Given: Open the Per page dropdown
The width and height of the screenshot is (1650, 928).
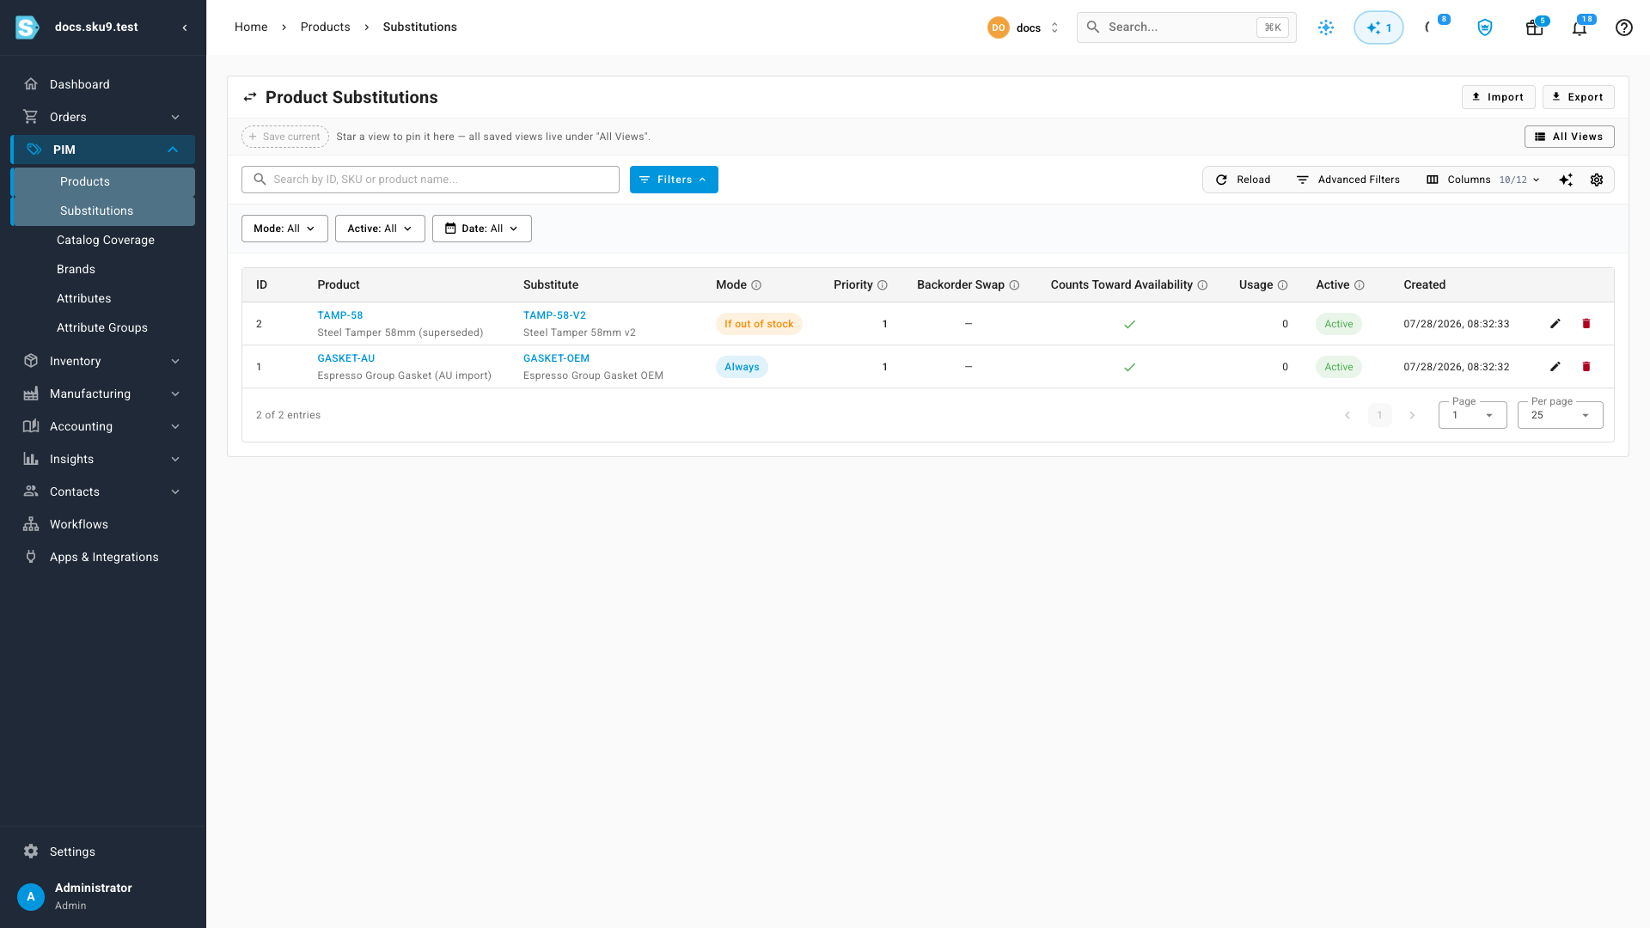Looking at the screenshot, I should click(1560, 415).
